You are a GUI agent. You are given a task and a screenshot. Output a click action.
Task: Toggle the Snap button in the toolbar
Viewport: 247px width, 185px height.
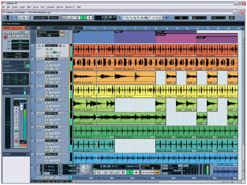point(171,18)
